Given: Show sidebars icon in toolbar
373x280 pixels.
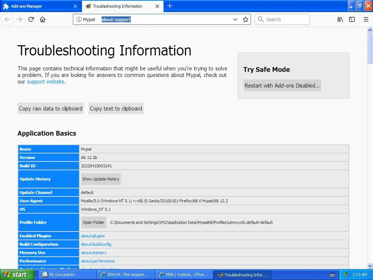Looking at the screenshot, I should [352, 20].
